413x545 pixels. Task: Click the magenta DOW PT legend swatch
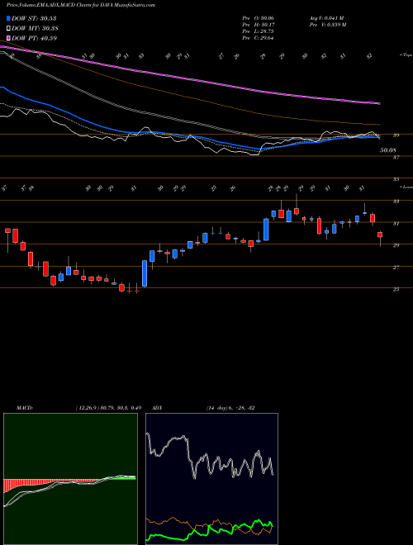[x=9, y=38]
